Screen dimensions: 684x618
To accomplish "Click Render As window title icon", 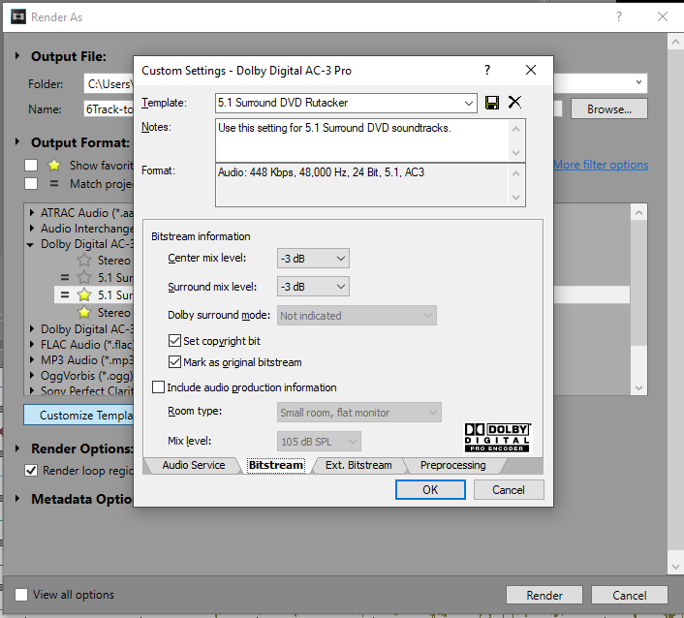I will click(17, 17).
